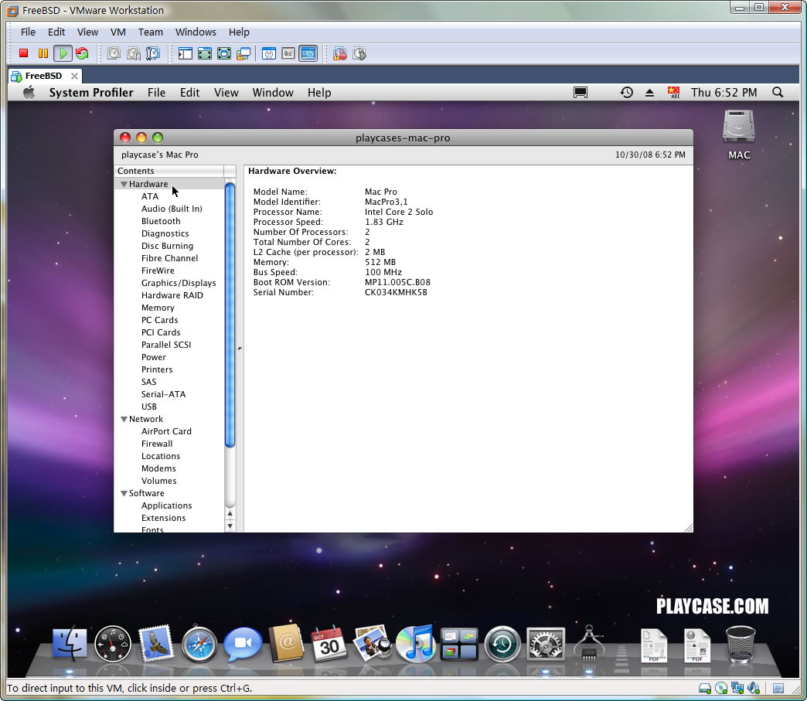Select the Console view toolbar icon
Image resolution: width=807 pixels, height=701 pixels.
(308, 53)
